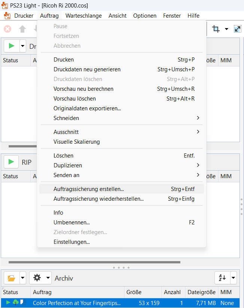Click the green play button in Drucker panel
This screenshot has width=244, height=308.
[x=12, y=46]
